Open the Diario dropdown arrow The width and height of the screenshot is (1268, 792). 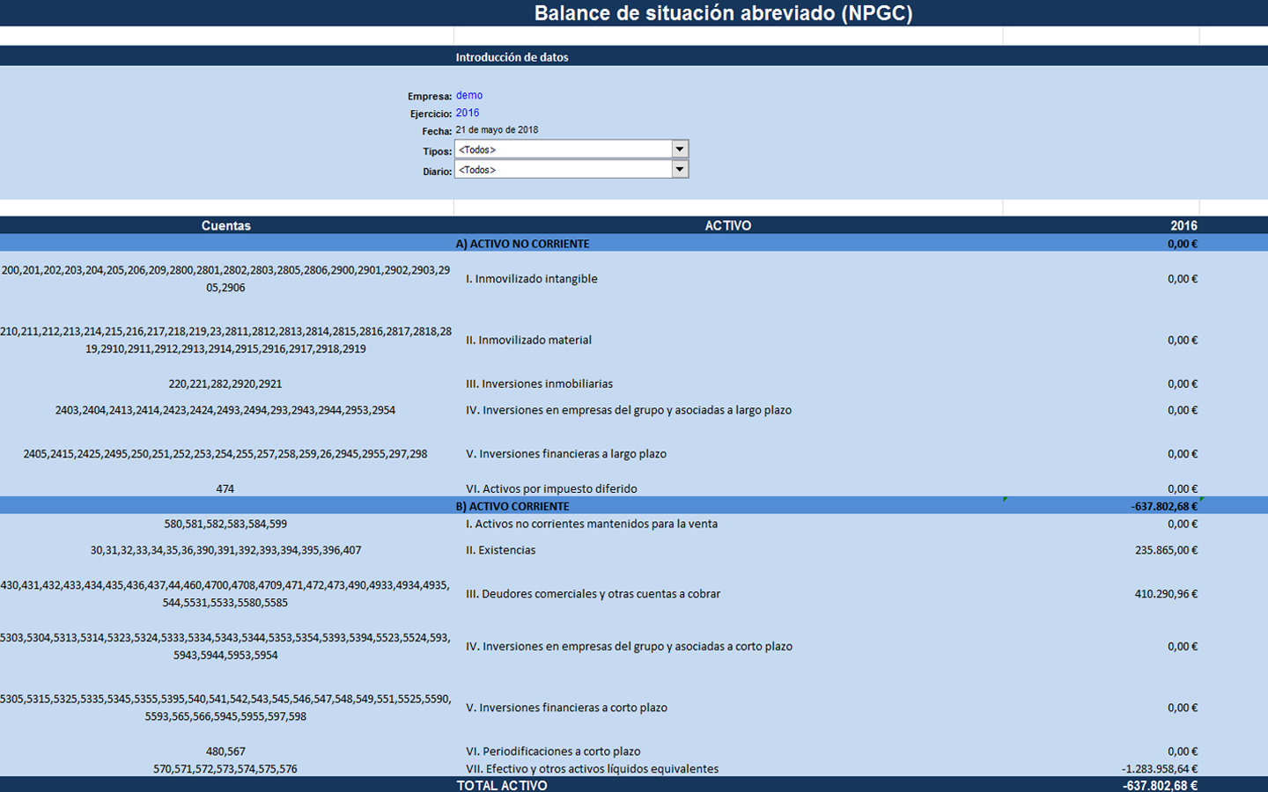(x=679, y=170)
